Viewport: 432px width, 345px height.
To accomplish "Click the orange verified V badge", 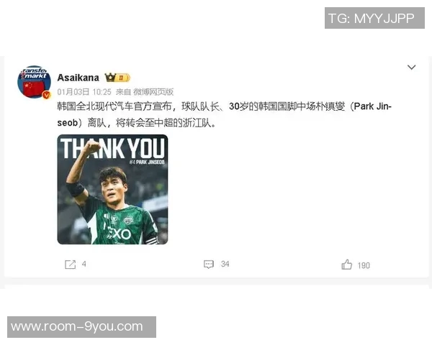I will 47,95.
